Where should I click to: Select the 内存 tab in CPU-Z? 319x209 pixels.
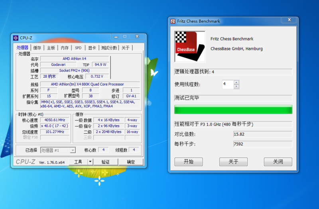[x=65, y=48]
